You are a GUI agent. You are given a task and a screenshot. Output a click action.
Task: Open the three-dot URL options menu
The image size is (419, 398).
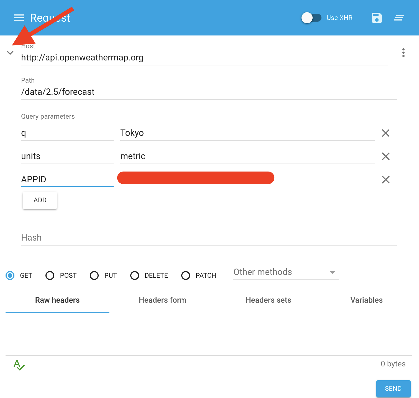403,53
